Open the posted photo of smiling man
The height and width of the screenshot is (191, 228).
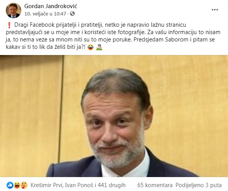tap(114, 116)
